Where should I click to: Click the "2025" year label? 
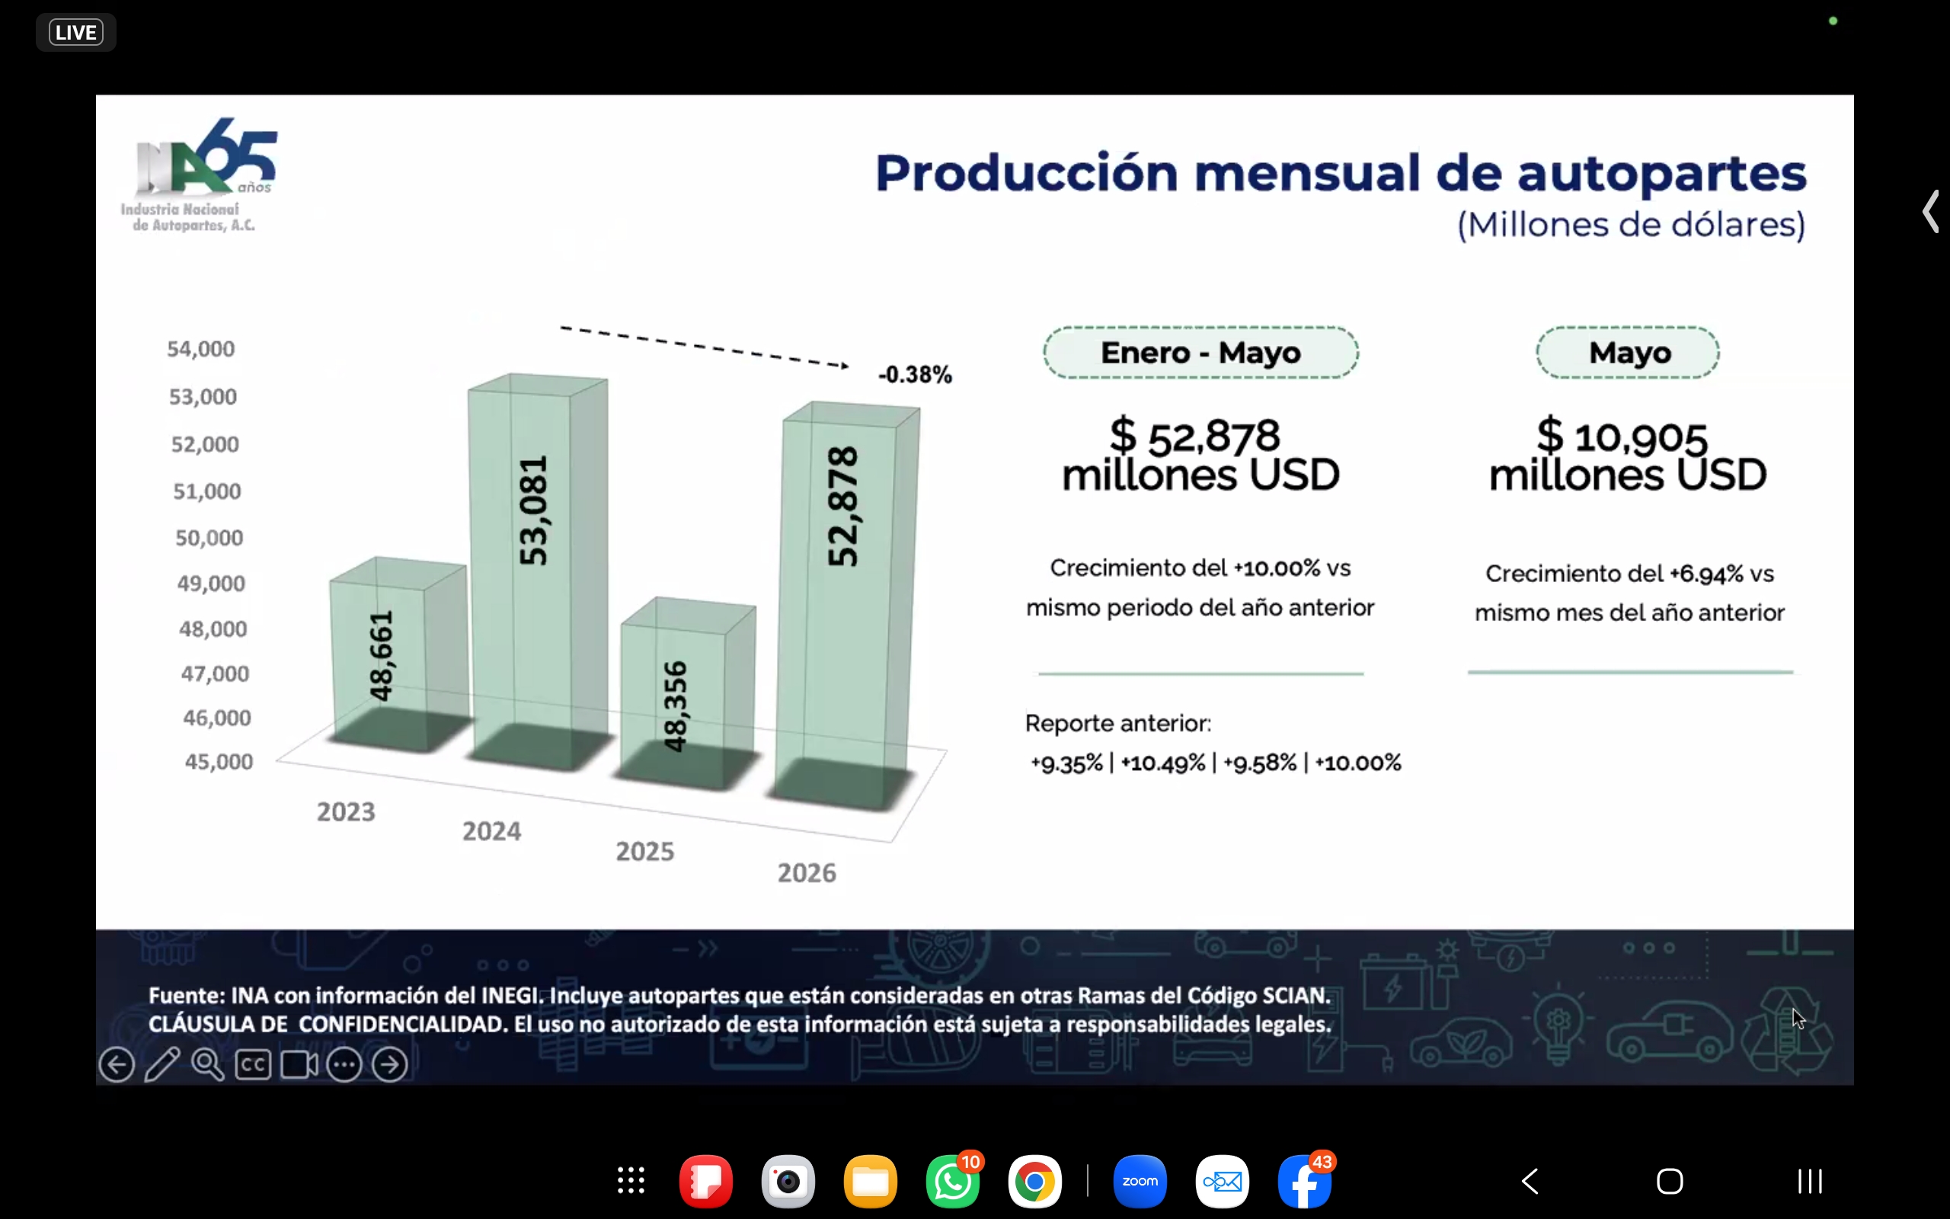pos(645,851)
